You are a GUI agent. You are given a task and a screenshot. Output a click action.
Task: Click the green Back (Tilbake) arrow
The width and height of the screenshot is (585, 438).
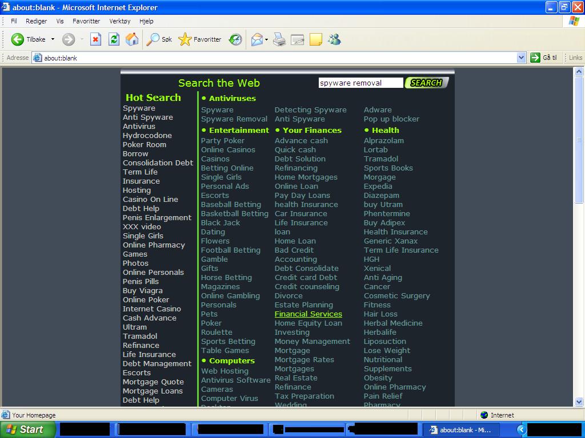coord(17,39)
